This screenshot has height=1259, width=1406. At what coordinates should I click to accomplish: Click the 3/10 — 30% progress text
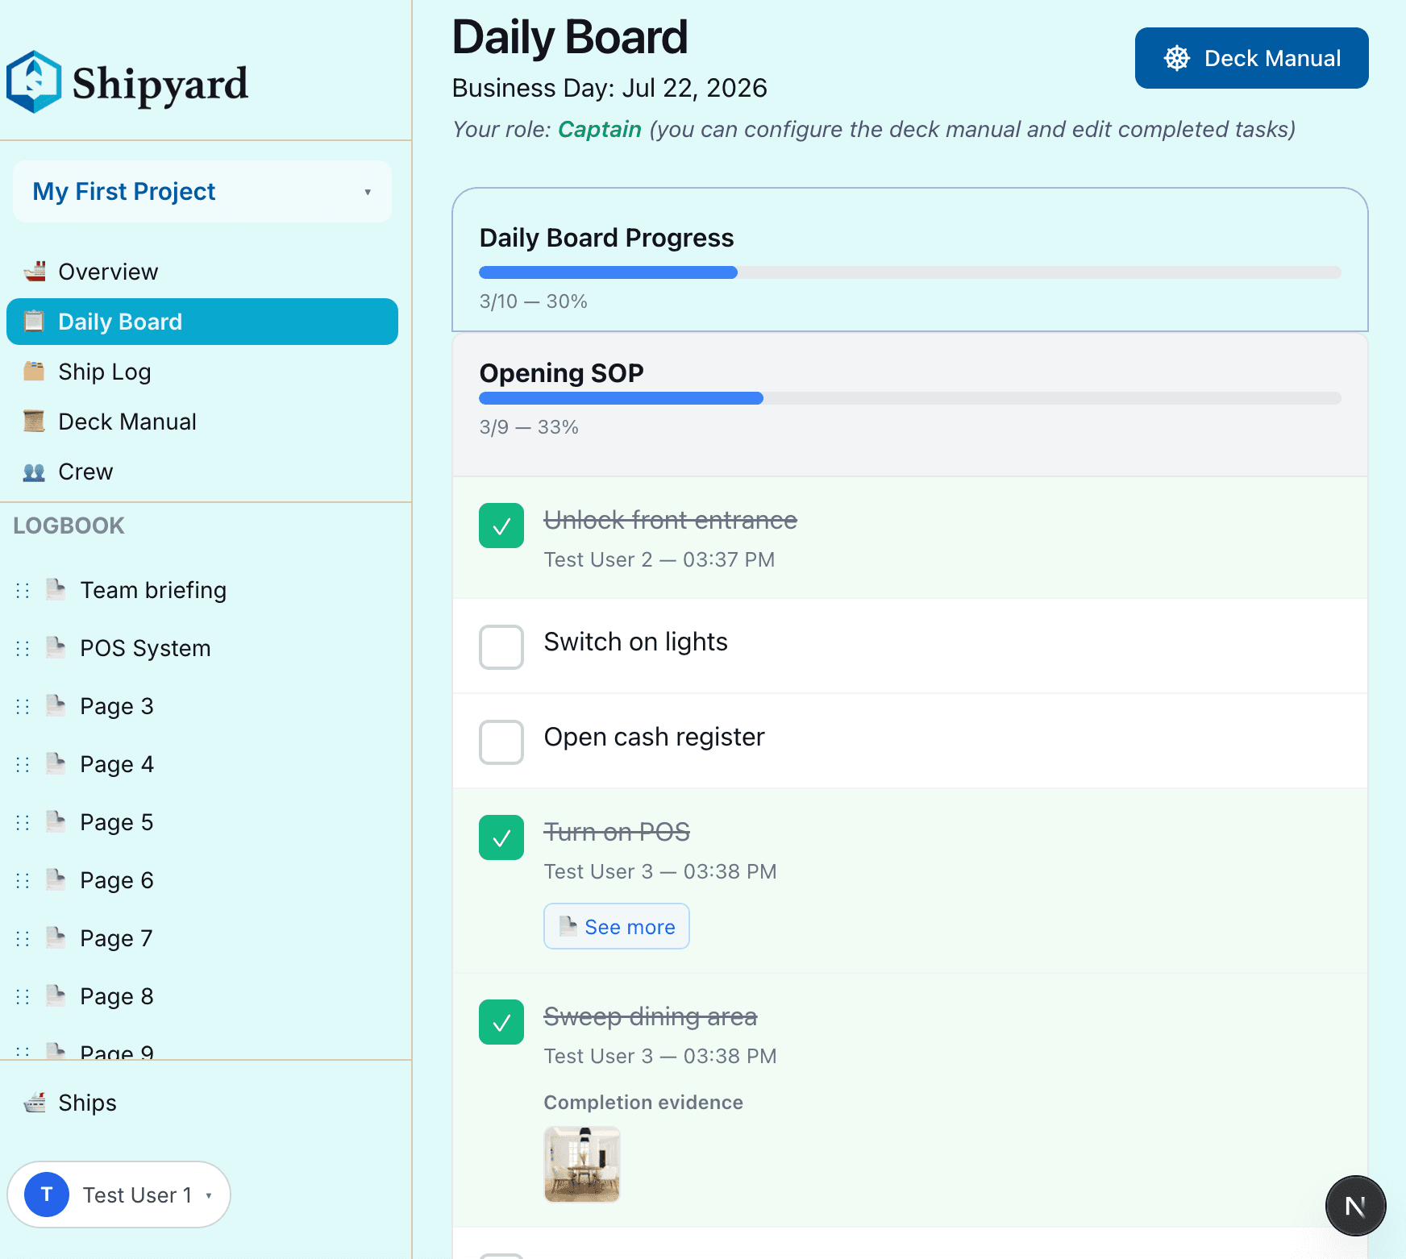point(533,301)
